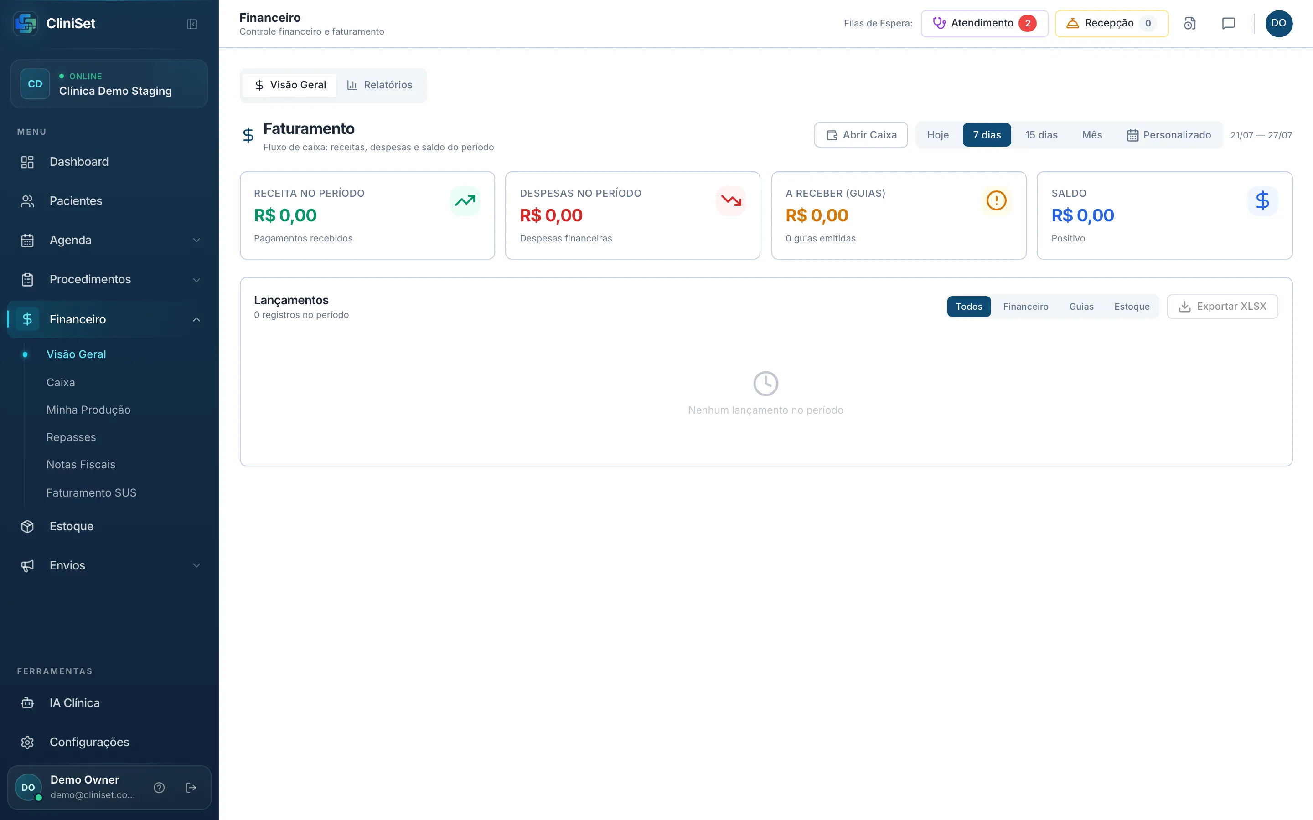Click the CliniSet logo icon
1313x820 pixels.
click(x=26, y=23)
